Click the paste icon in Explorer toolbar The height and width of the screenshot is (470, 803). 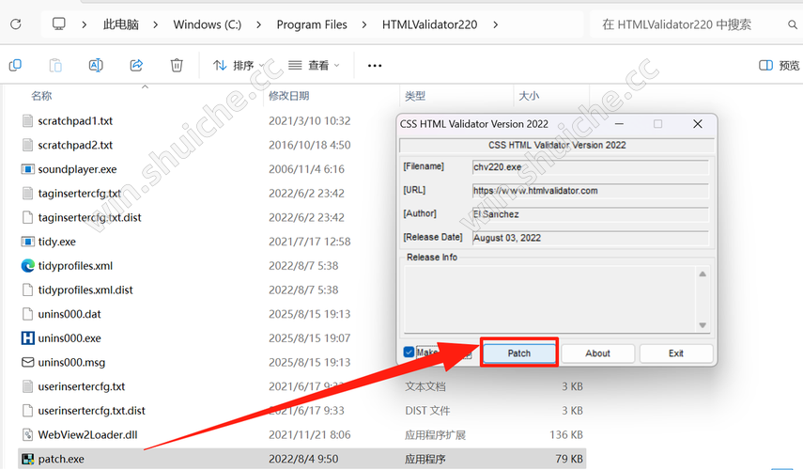pos(55,65)
